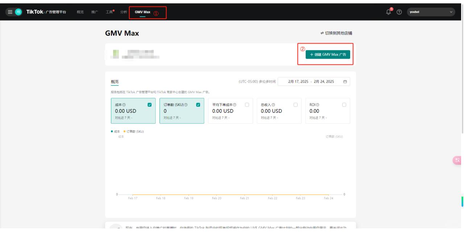Open the 2月 17 – 2月 24, 2025 date range picker
464x232 pixels.
click(314, 82)
